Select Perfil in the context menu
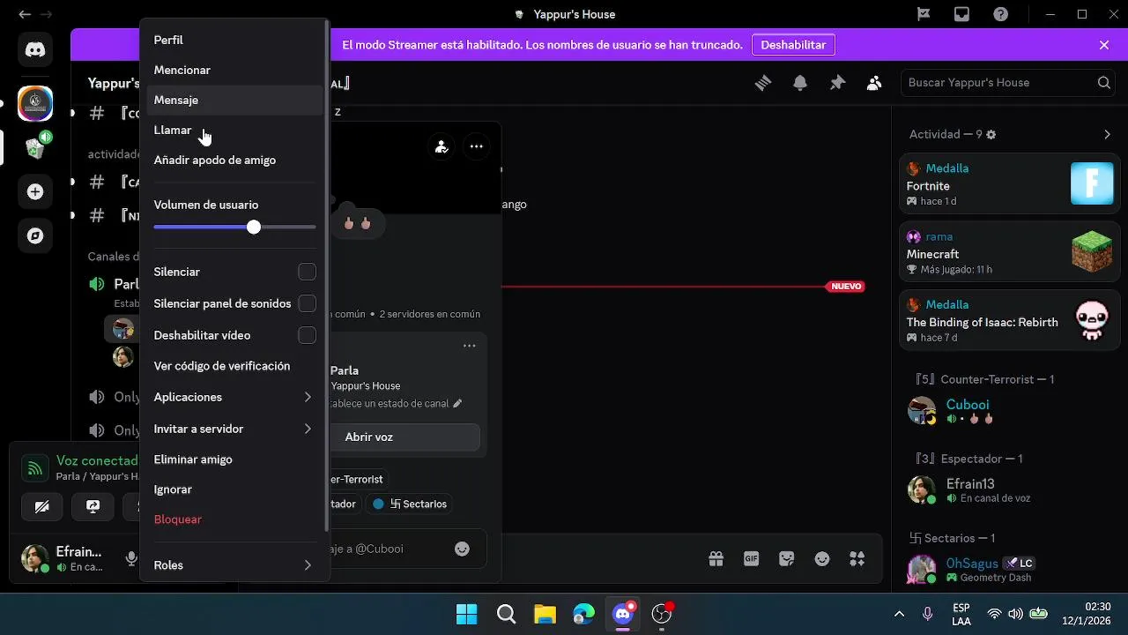 click(x=234, y=40)
